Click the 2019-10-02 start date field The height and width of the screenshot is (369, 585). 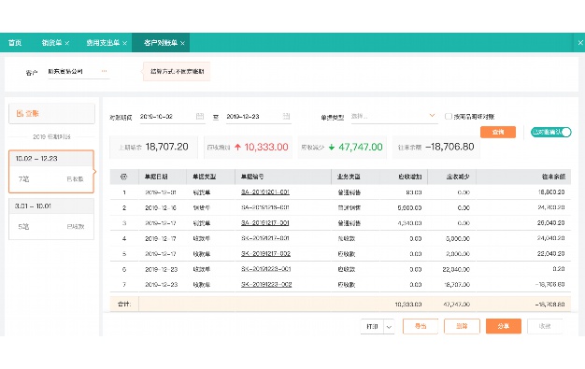pos(166,117)
